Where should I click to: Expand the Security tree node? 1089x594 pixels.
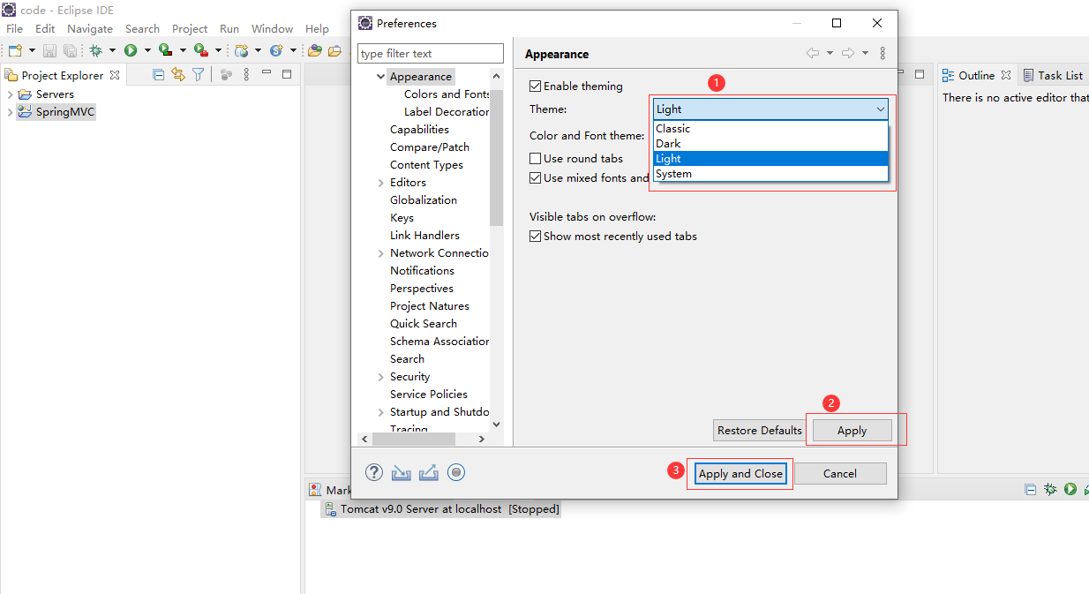380,377
